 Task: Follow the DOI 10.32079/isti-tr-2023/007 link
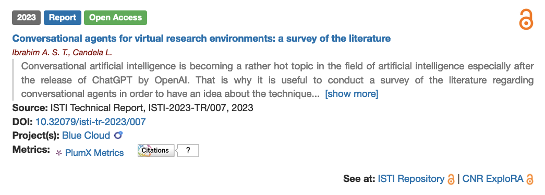click(x=91, y=121)
